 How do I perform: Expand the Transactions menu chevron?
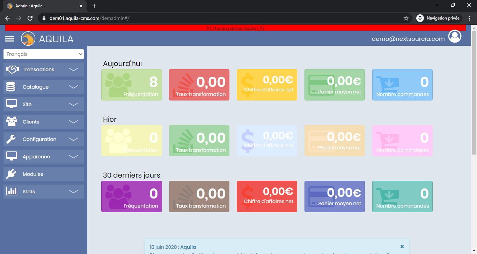(73, 69)
